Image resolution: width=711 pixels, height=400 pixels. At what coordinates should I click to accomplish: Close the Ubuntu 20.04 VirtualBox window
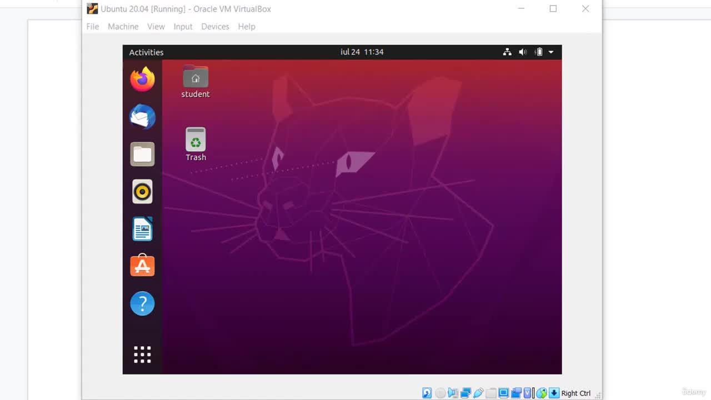point(585,9)
